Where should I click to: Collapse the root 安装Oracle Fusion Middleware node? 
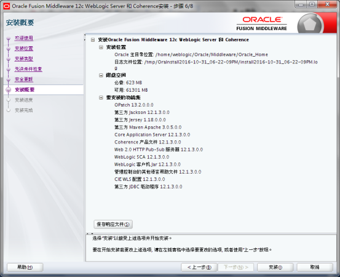[x=93, y=40]
